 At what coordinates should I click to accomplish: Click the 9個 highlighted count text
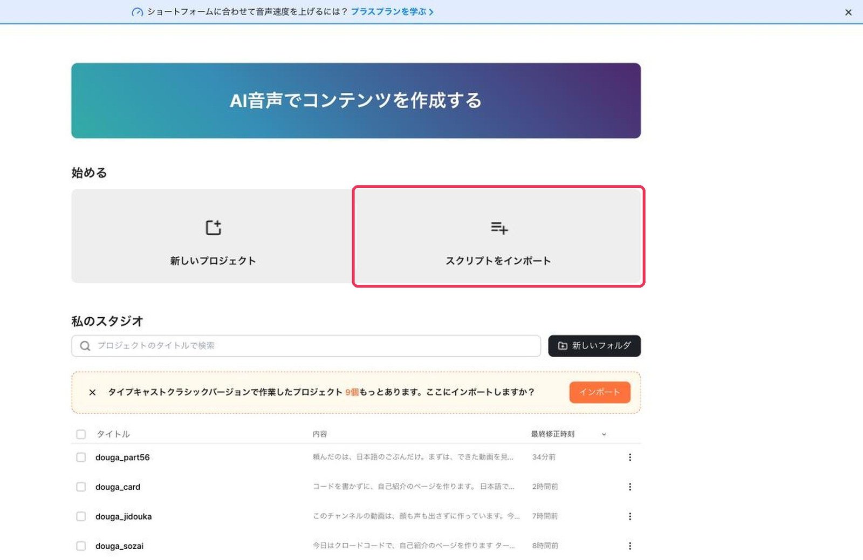click(352, 392)
